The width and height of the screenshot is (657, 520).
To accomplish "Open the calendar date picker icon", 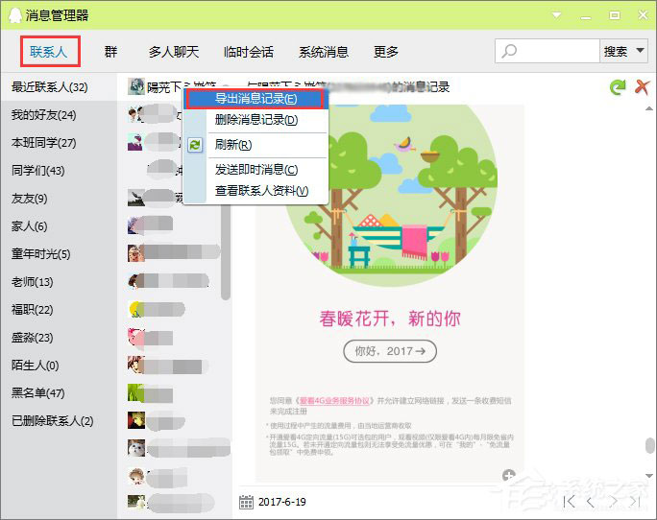I will point(246,502).
